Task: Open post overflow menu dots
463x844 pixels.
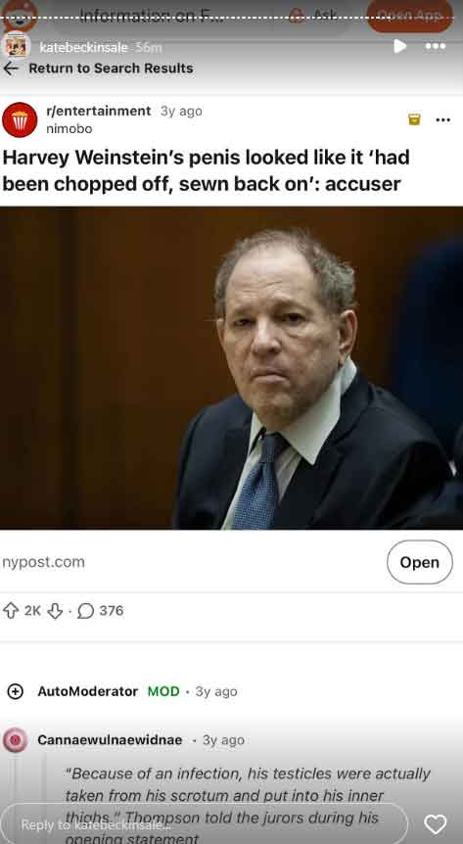Action: coord(442,119)
